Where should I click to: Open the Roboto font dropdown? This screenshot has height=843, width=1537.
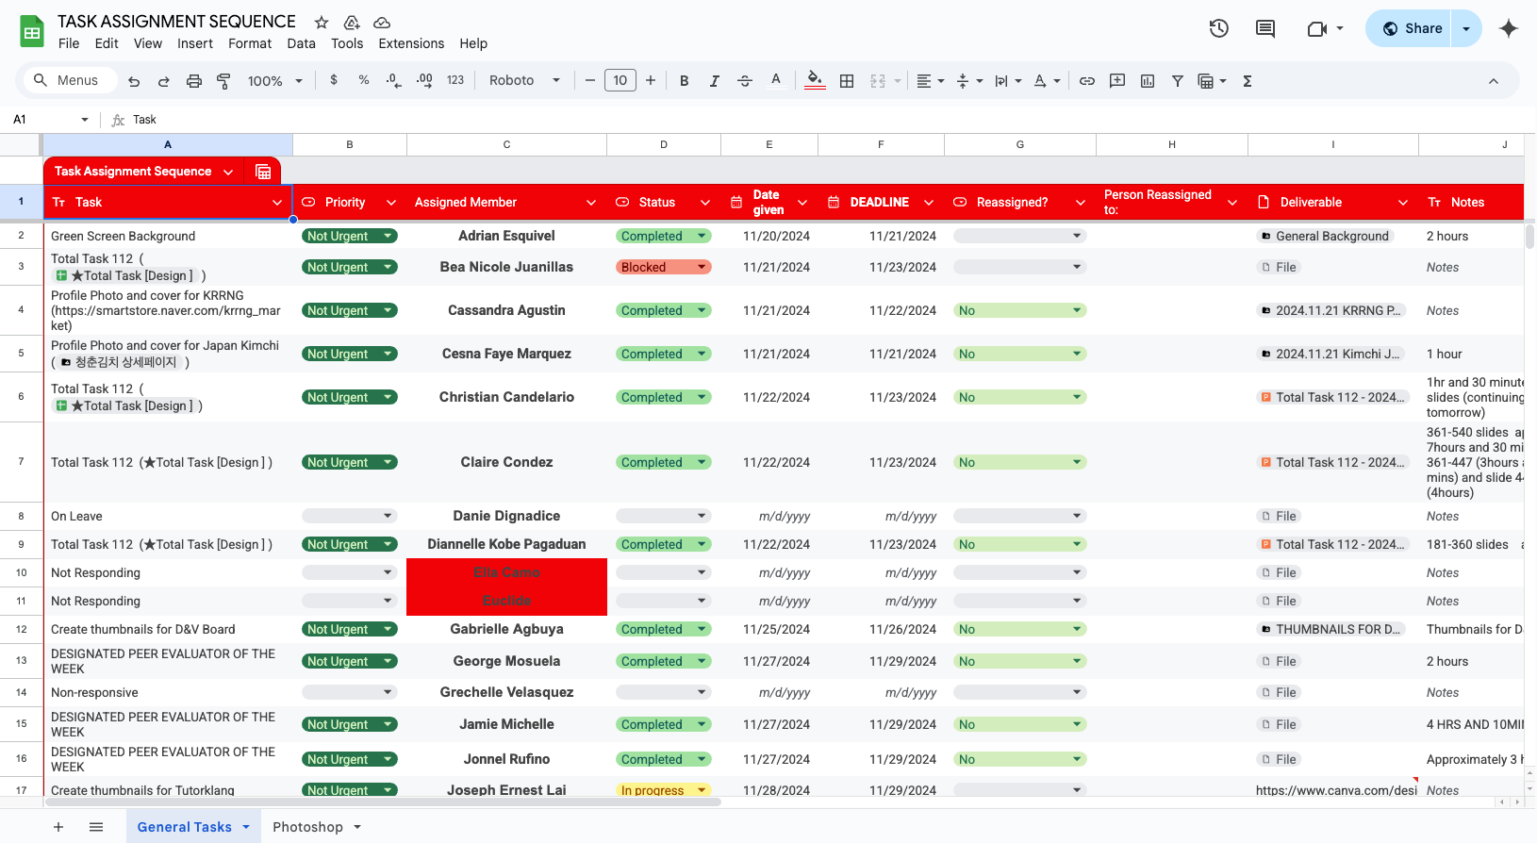pyautogui.click(x=524, y=81)
